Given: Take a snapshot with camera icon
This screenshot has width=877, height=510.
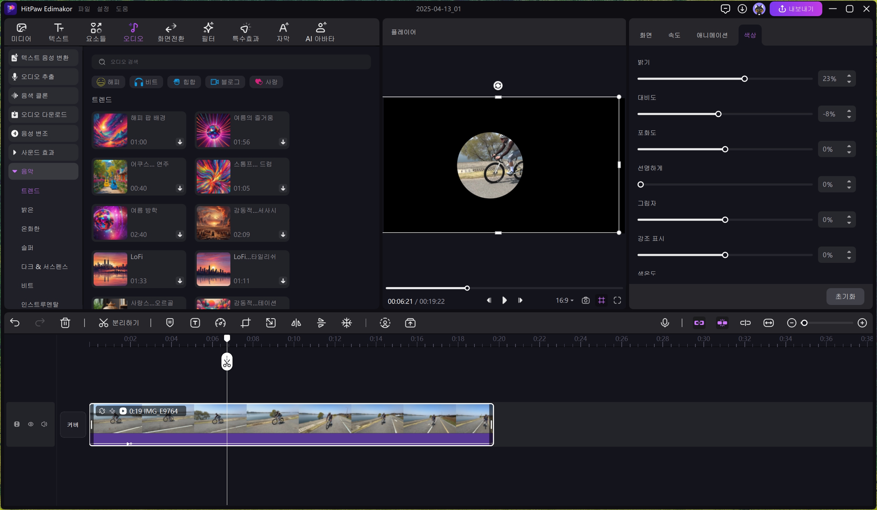Looking at the screenshot, I should tap(585, 300).
